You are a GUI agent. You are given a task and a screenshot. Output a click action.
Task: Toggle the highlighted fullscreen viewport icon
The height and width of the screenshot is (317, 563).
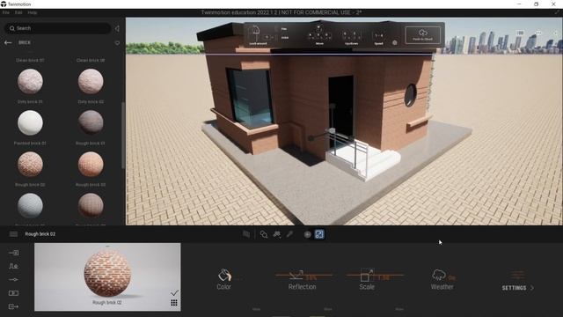click(319, 234)
